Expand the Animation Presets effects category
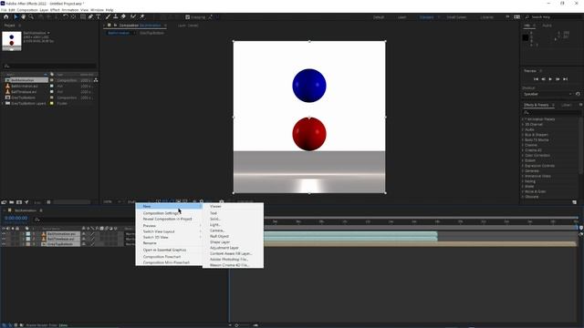Viewport: 584px width, 328px height. [523, 119]
